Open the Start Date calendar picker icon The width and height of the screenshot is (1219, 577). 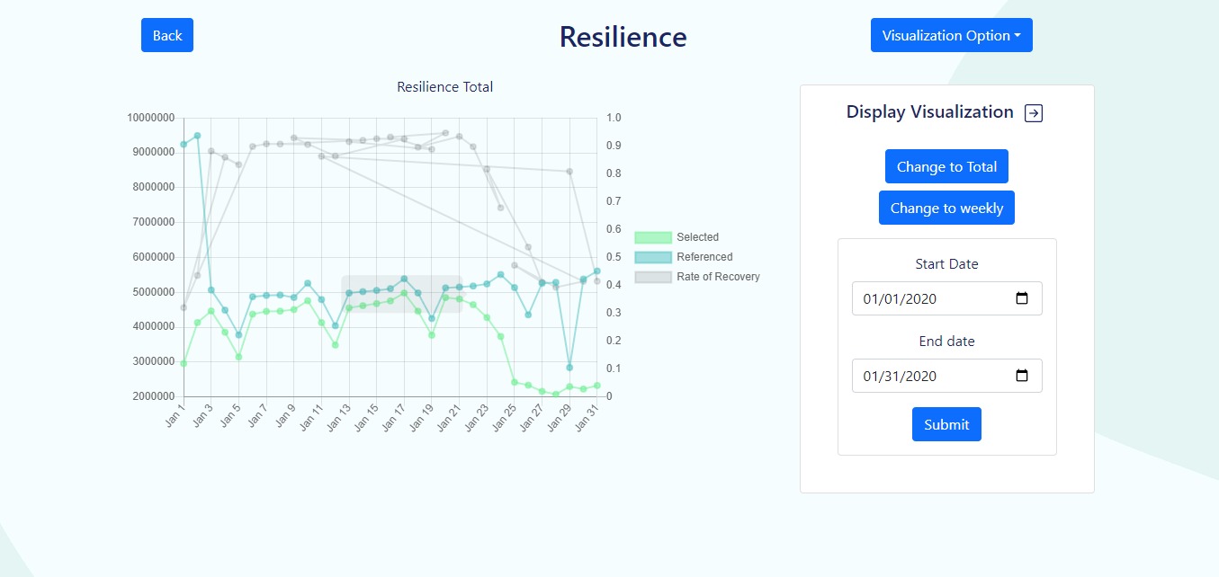pos(1023,297)
